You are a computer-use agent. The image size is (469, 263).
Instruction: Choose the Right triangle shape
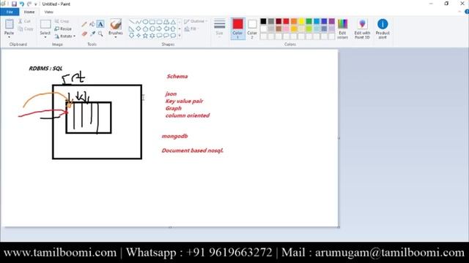[x=131, y=29]
